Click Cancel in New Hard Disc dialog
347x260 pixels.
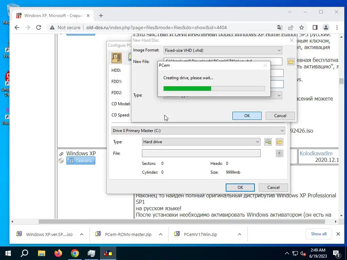pyautogui.click(x=280, y=116)
